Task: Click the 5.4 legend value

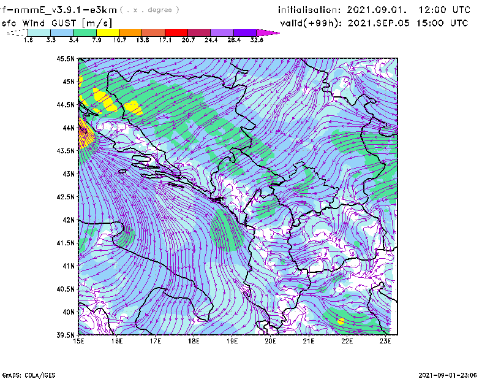Action: [x=73, y=40]
